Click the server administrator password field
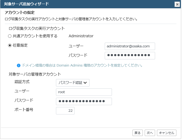This screenshot has width=182, height=140. tap(84, 101)
